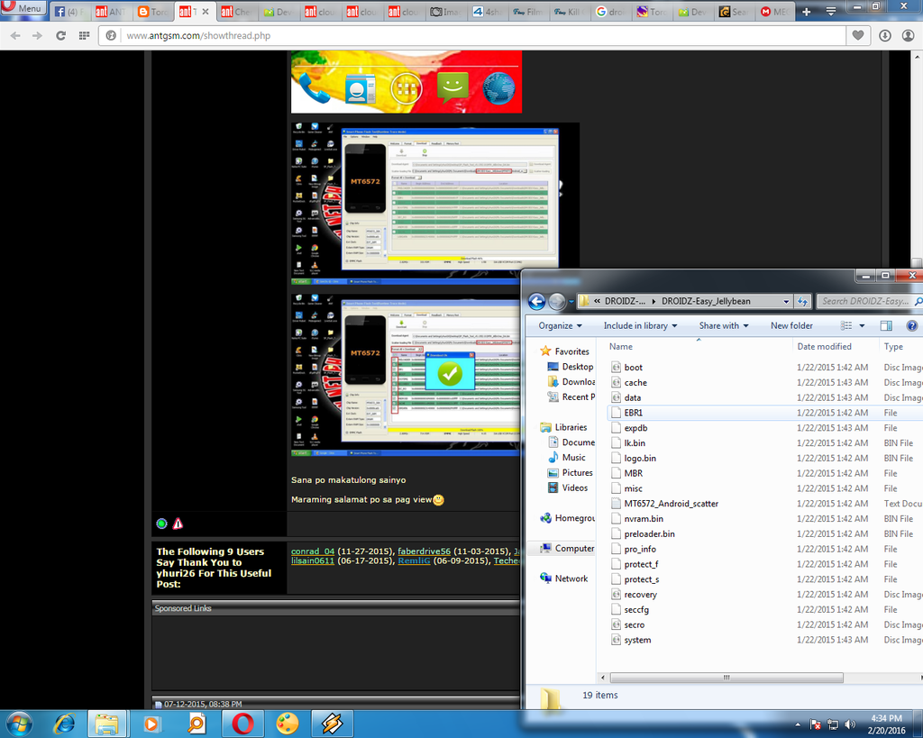Viewport: 923px width, 738px height.
Task: Click the Search DROIDZ-Easy folder search box
Action: [867, 301]
